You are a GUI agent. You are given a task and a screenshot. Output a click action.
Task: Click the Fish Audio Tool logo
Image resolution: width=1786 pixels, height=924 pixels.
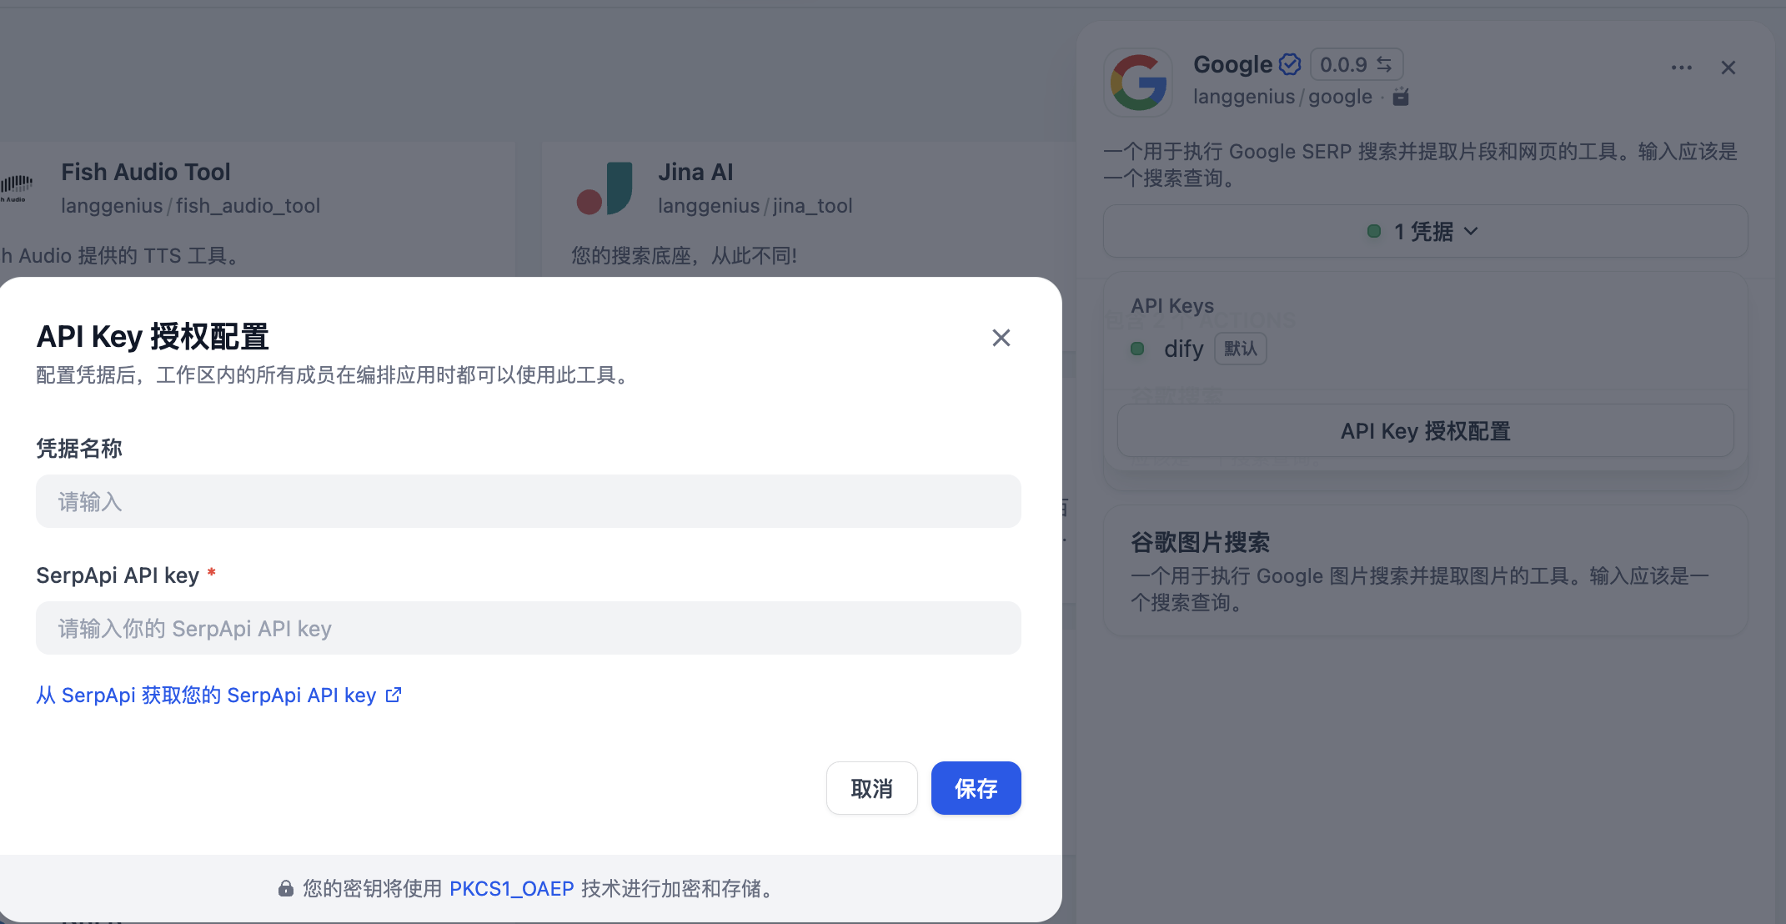click(17, 187)
